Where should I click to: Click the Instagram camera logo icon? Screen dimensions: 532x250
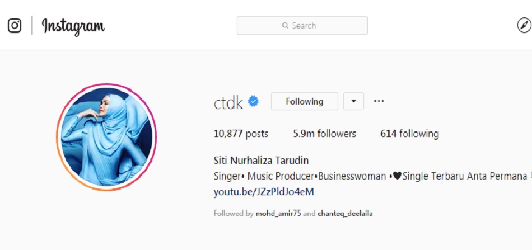point(15,26)
